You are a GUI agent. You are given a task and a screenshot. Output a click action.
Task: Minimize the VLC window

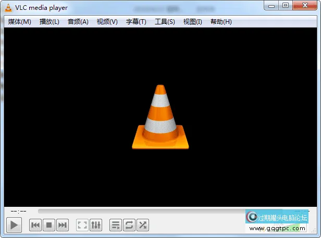(271, 6)
